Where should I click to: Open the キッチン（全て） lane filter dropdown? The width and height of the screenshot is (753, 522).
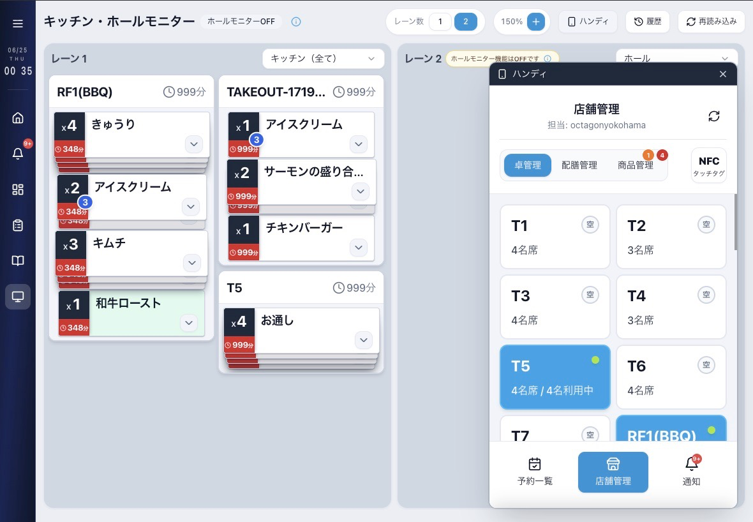click(x=323, y=59)
